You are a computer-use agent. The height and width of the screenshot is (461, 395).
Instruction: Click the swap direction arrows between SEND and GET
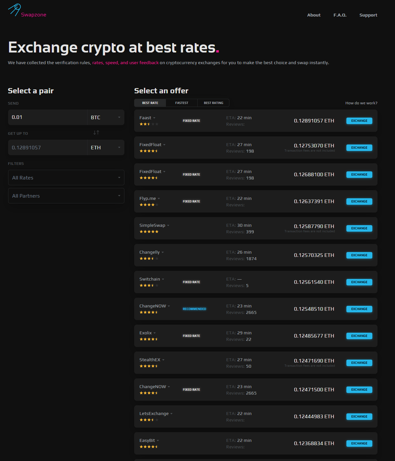click(96, 133)
